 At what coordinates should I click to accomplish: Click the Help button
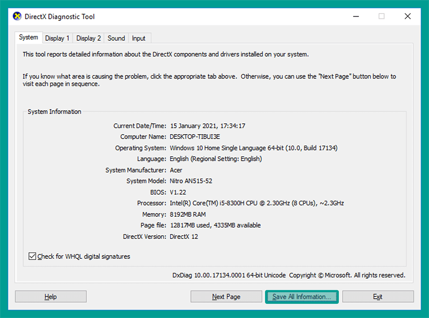(x=51, y=297)
